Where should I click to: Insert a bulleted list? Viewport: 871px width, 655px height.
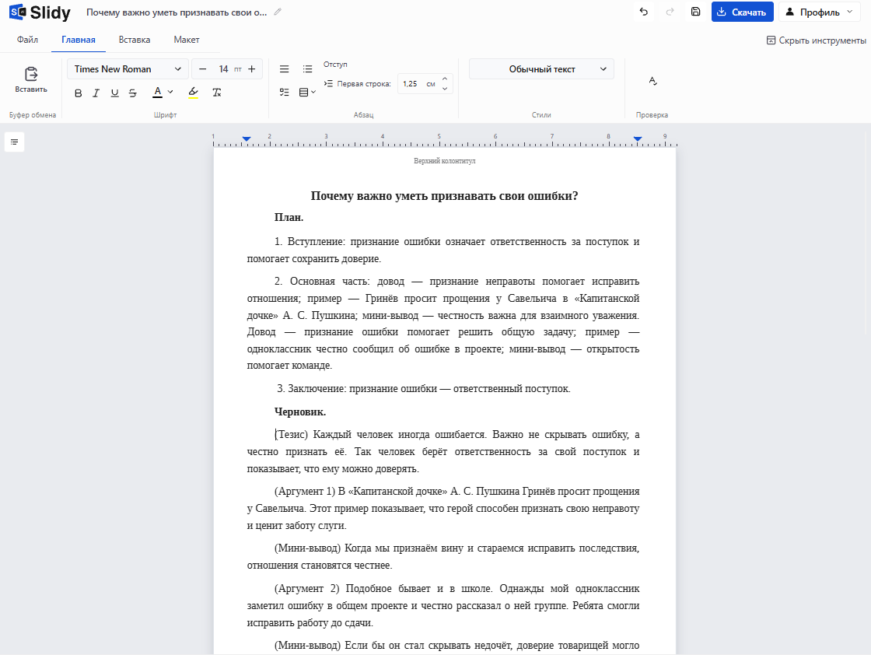(x=307, y=69)
